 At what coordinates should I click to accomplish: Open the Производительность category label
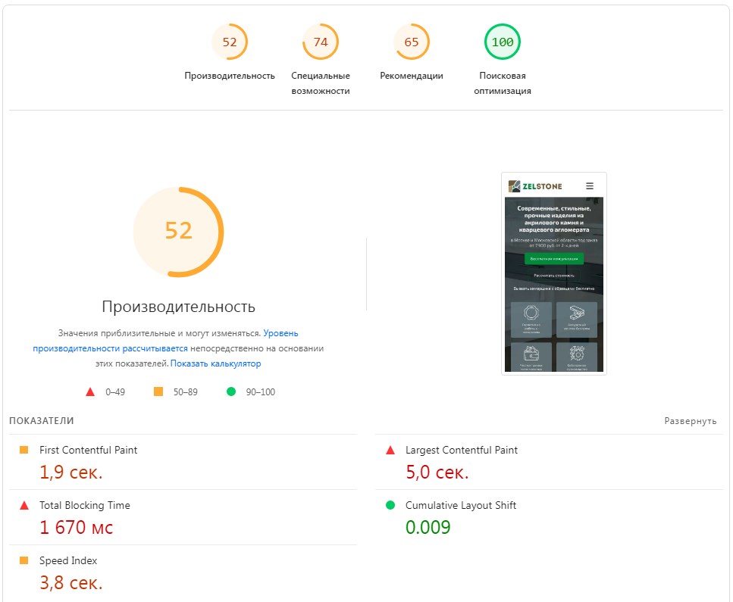tap(230, 76)
